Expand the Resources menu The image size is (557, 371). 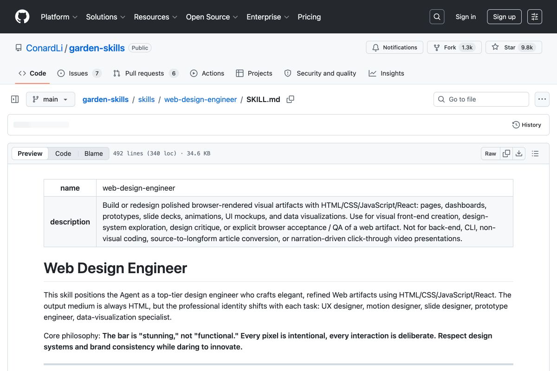156,17
